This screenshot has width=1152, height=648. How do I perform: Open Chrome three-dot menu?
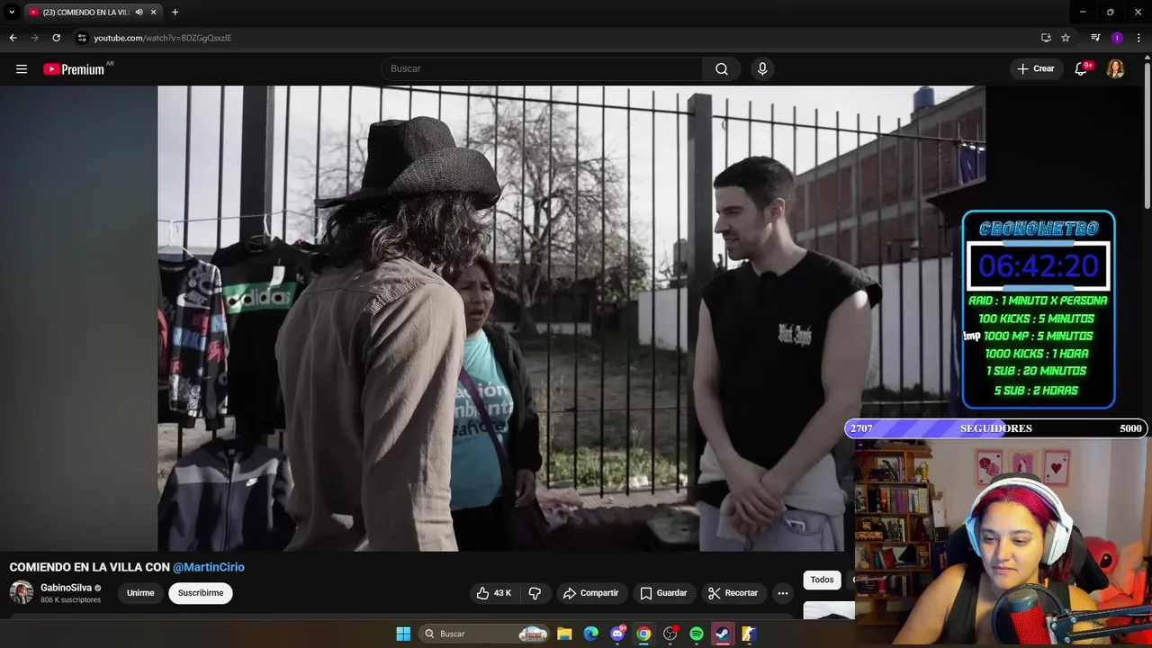(1138, 38)
